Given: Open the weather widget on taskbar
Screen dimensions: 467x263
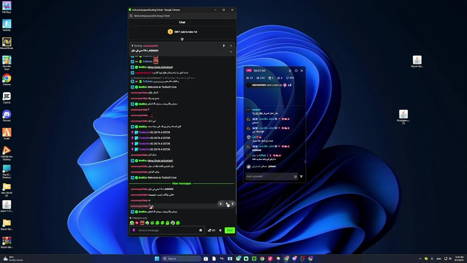Looking at the screenshot, I should [13, 259].
